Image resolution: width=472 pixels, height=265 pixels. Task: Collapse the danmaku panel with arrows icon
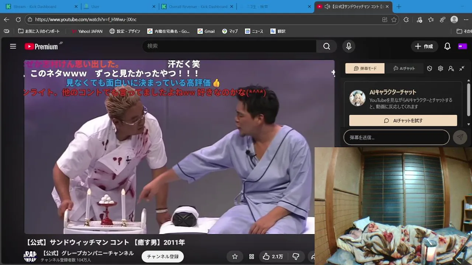tap(462, 68)
